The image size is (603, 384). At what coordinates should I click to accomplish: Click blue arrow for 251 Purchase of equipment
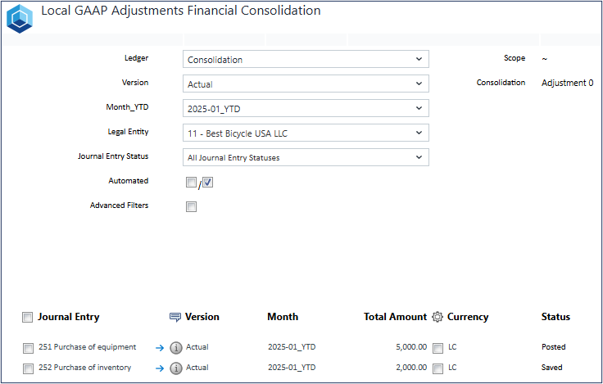160,348
